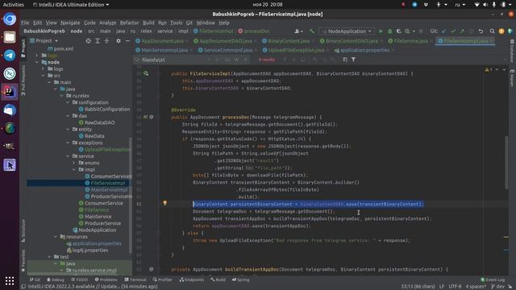
Task: Click the undo rollback arrow icon
Action: pyautogui.click(x=481, y=31)
